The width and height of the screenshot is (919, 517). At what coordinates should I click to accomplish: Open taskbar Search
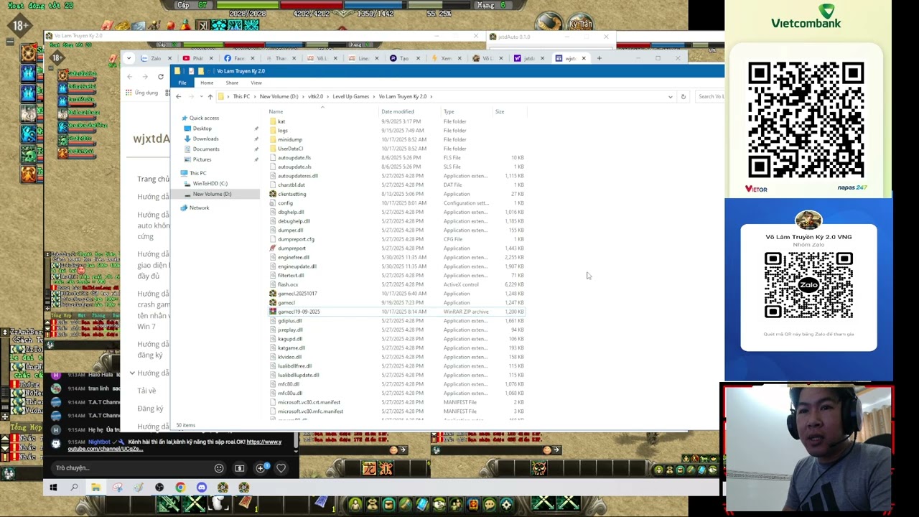click(x=74, y=488)
